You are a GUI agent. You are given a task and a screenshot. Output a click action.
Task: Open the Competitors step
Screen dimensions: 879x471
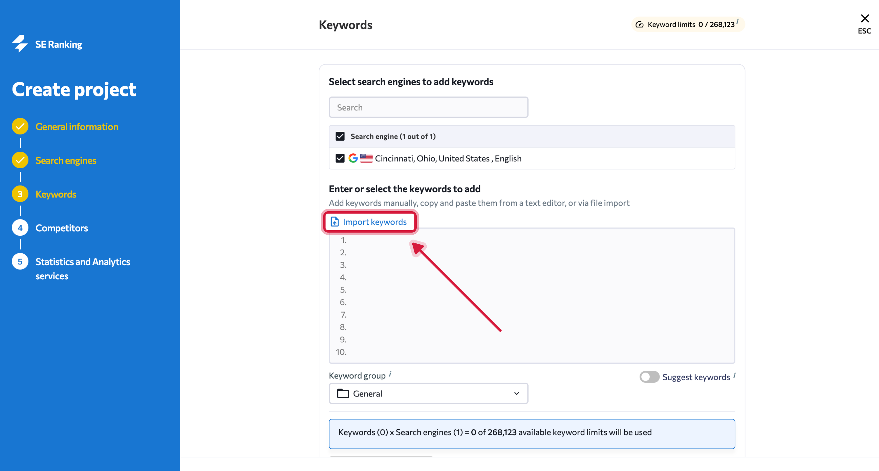pyautogui.click(x=62, y=228)
